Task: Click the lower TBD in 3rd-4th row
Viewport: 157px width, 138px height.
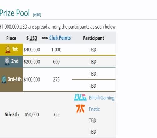Action: pyautogui.click(x=93, y=86)
